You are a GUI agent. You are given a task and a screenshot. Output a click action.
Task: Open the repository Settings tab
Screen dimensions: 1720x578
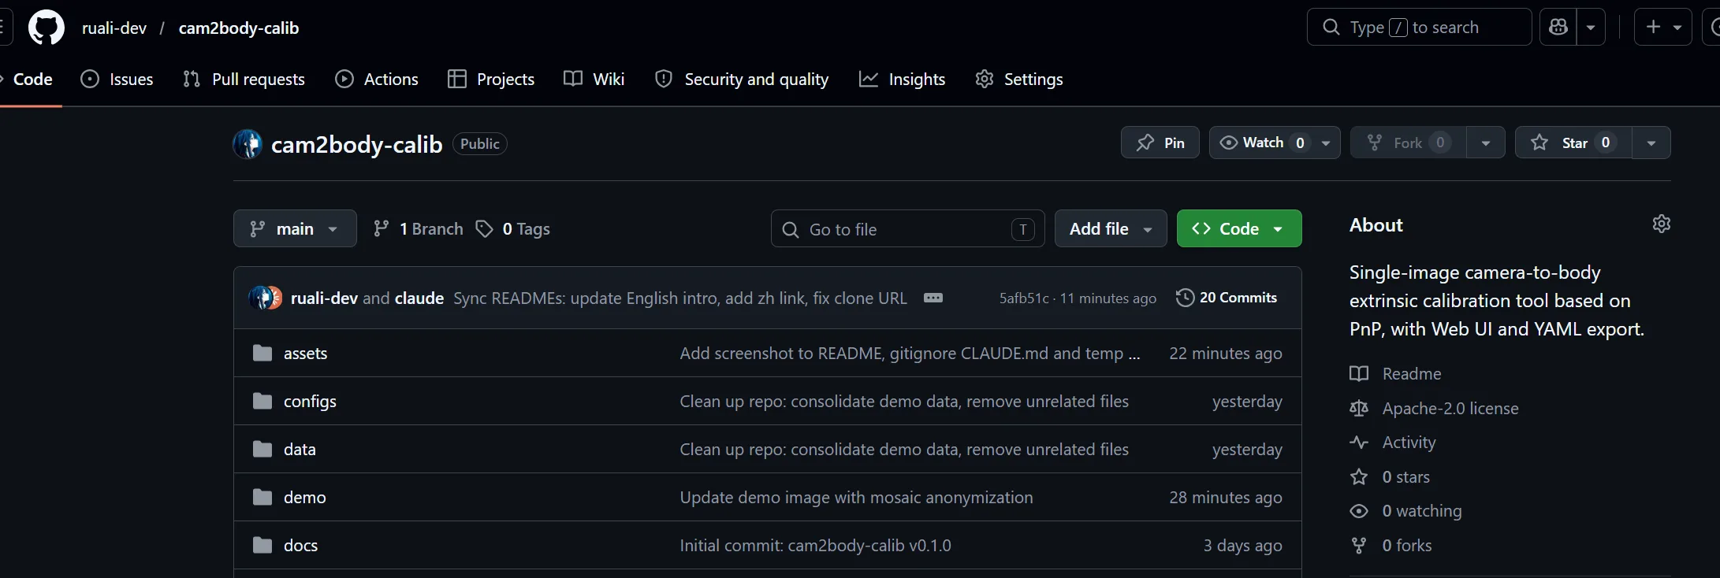click(1019, 79)
